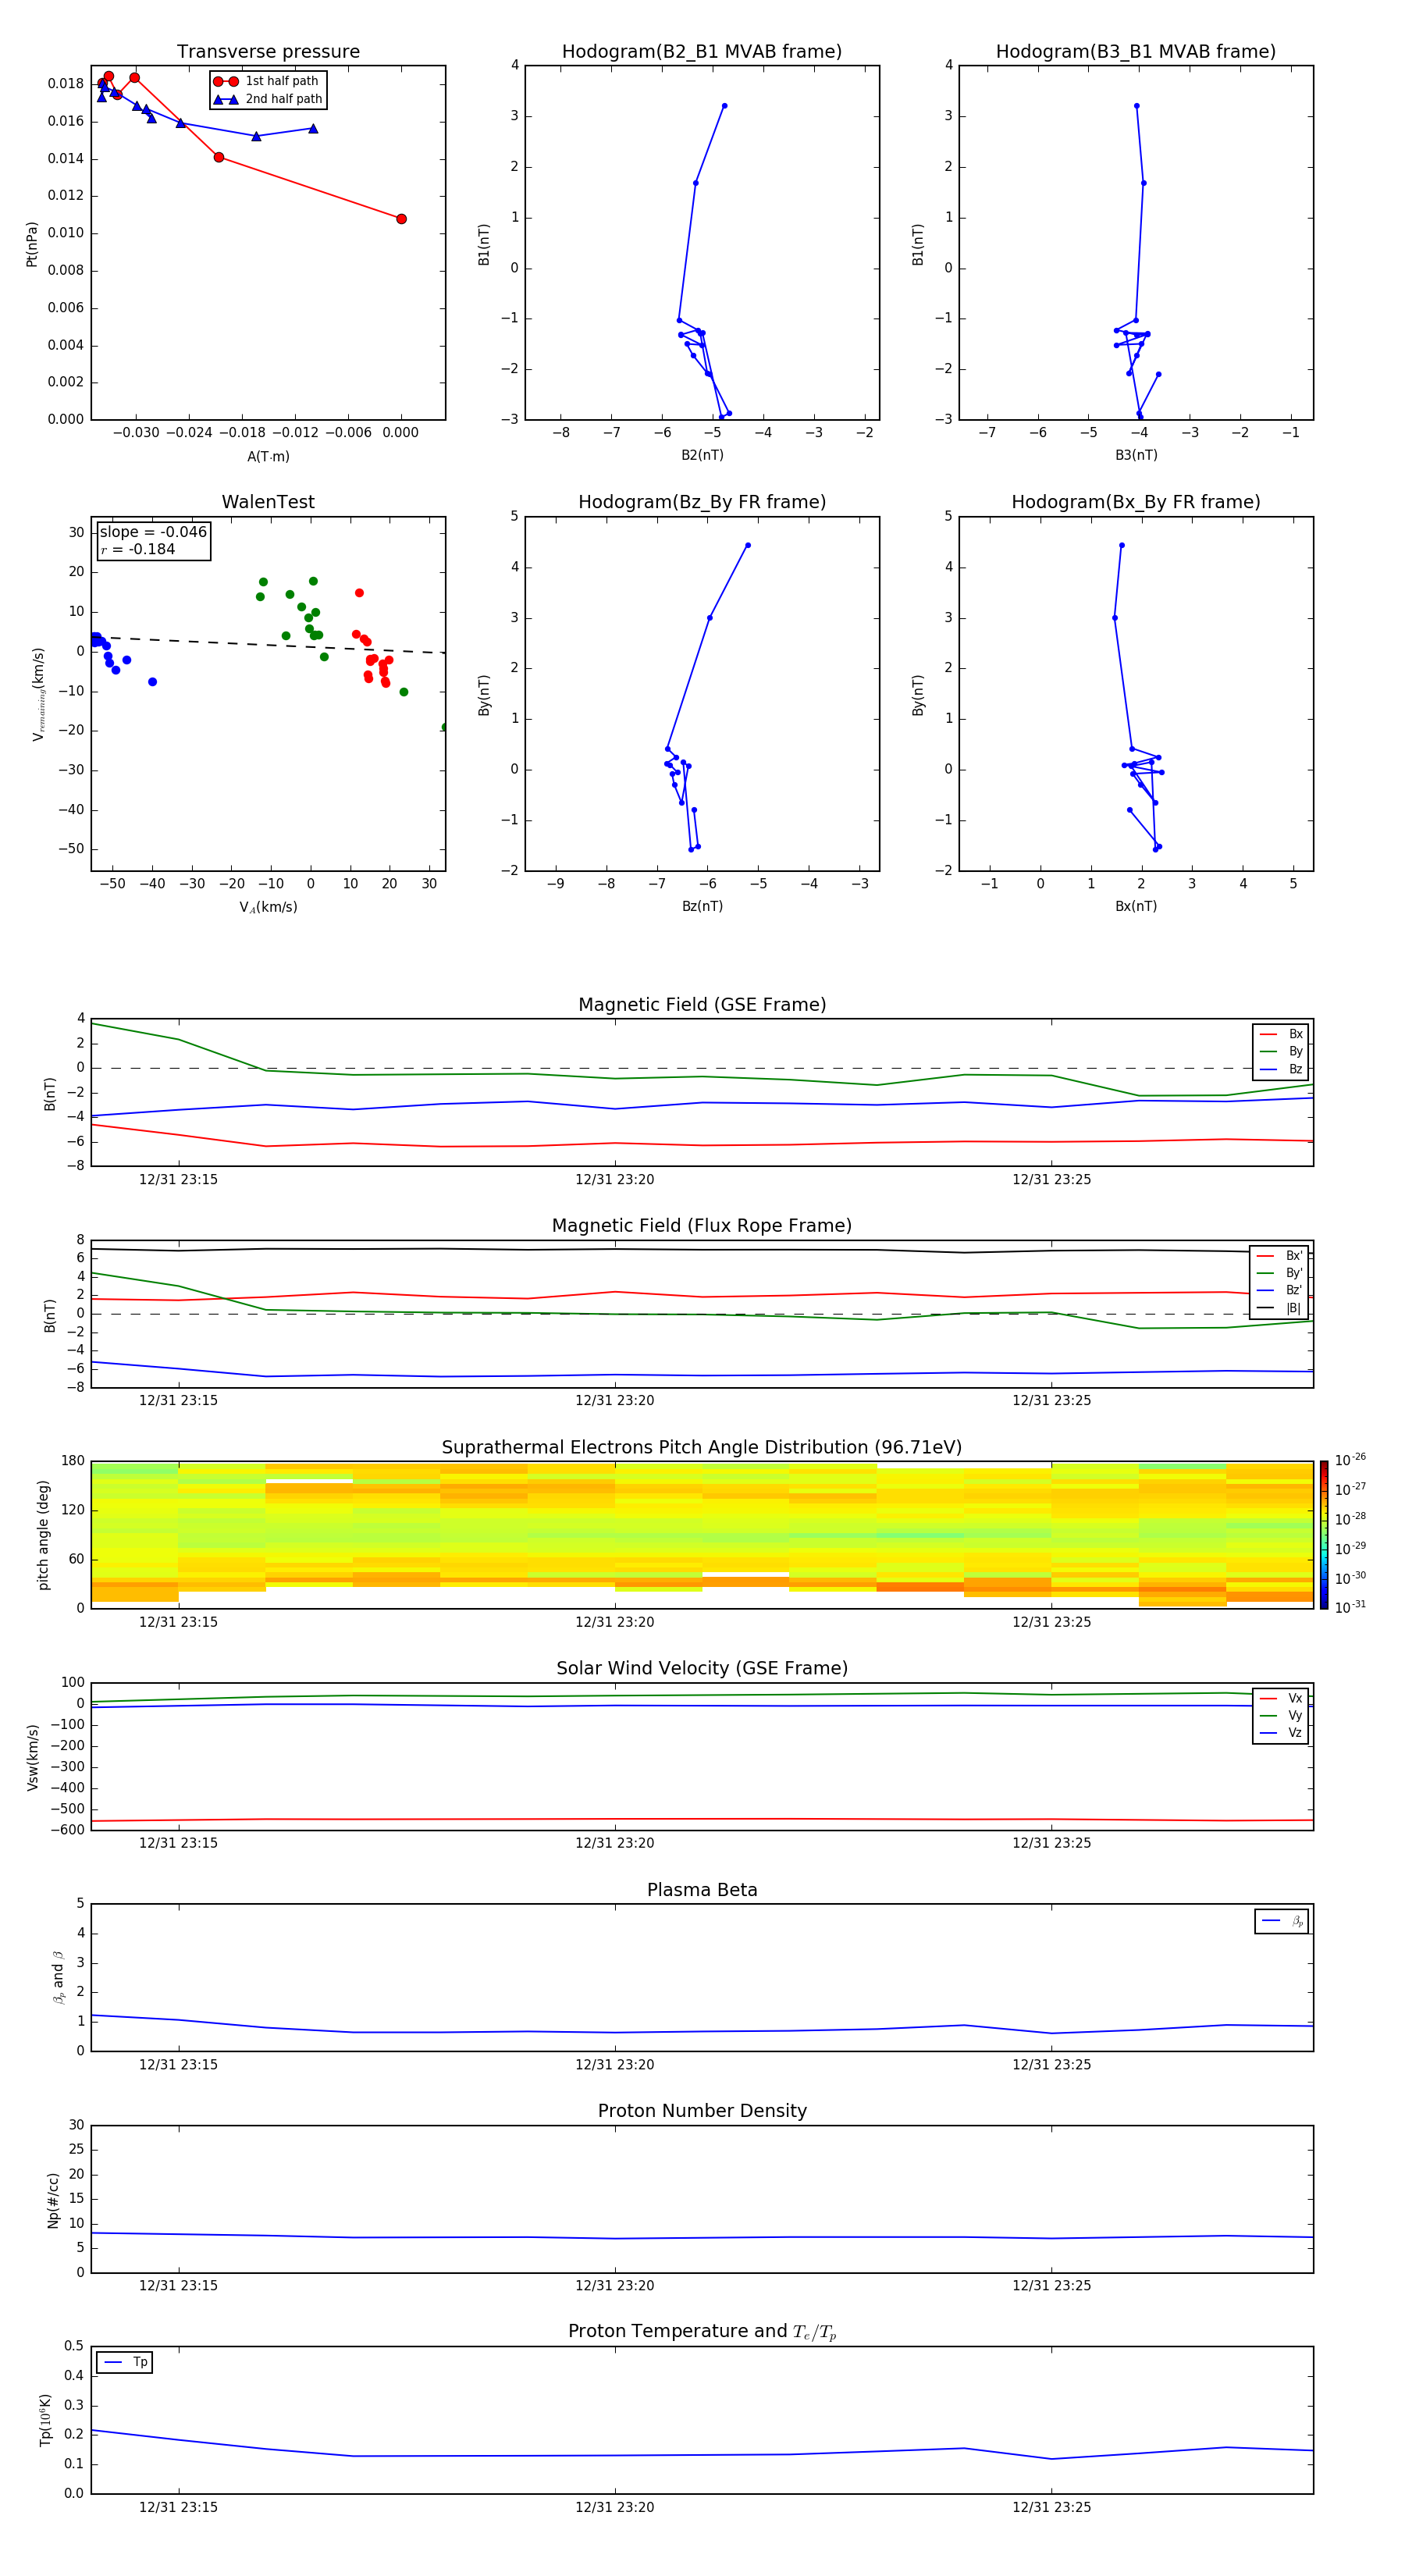Viewport: 1405px width, 2576px height.
Task: Click the Suprathermal Electrons Pitch Angle Distribution title
Action: (702, 1448)
